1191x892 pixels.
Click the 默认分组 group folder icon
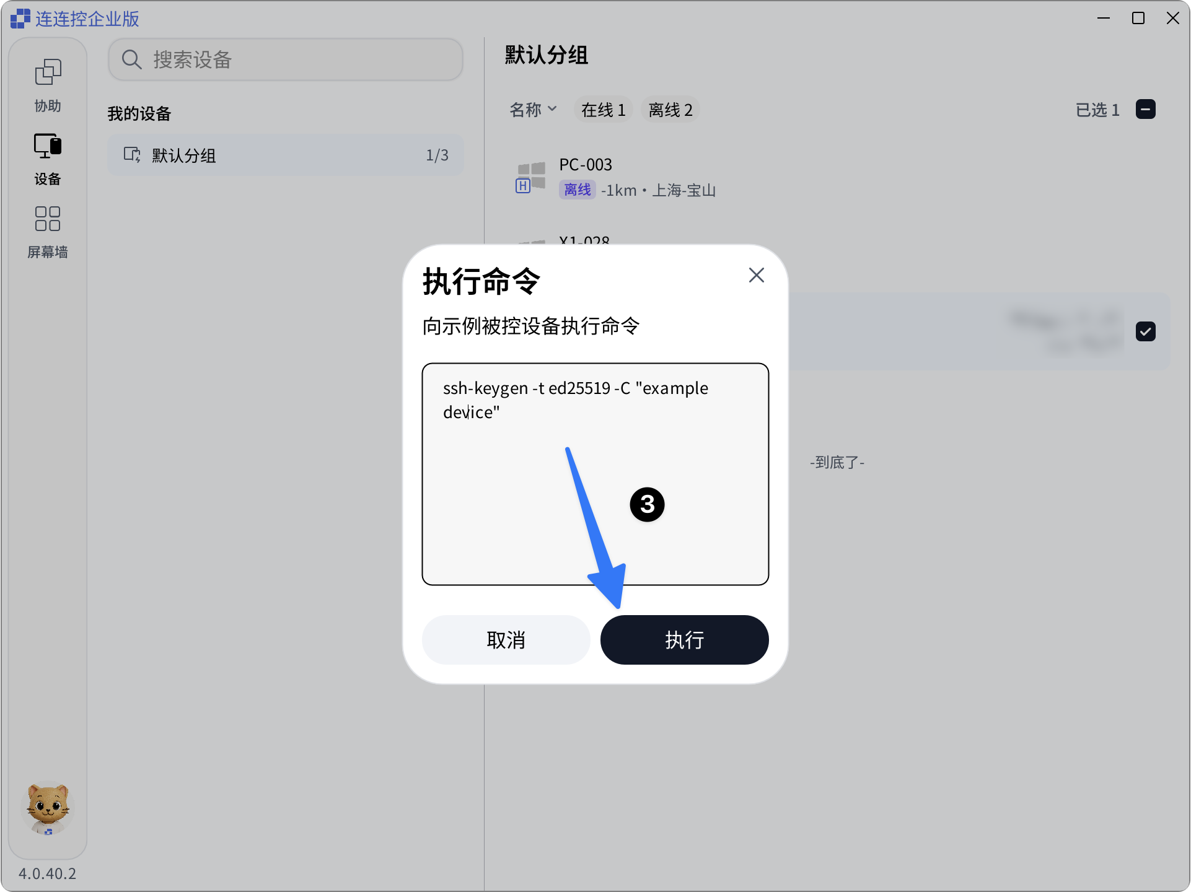point(132,155)
